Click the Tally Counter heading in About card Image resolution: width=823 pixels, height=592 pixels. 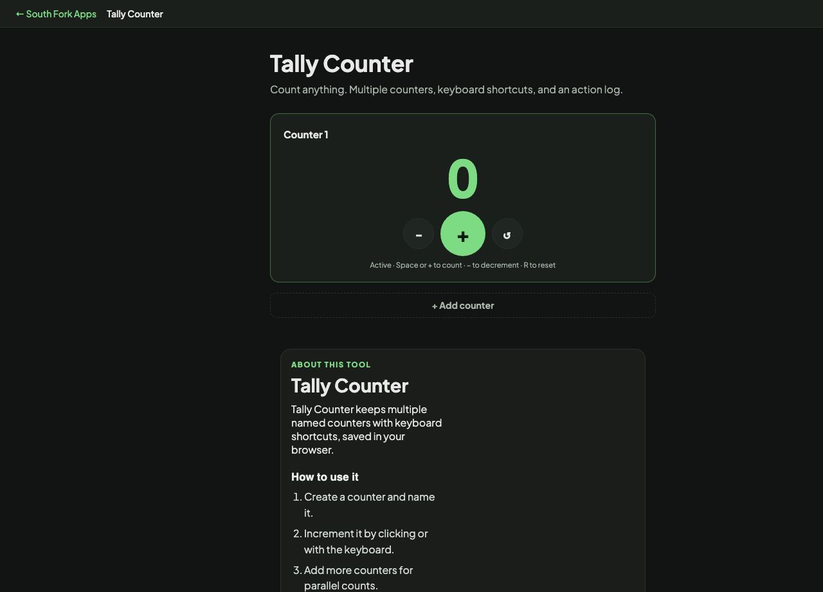tap(350, 385)
